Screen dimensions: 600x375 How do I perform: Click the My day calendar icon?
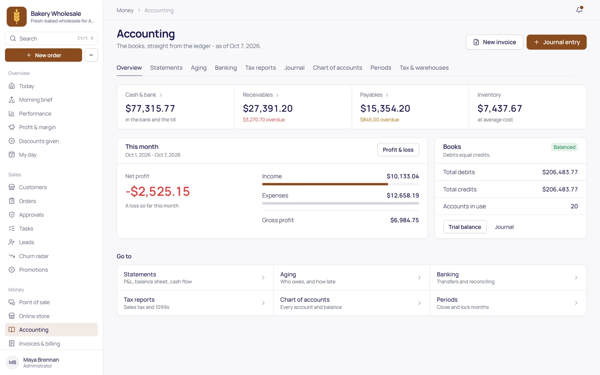[12, 155]
